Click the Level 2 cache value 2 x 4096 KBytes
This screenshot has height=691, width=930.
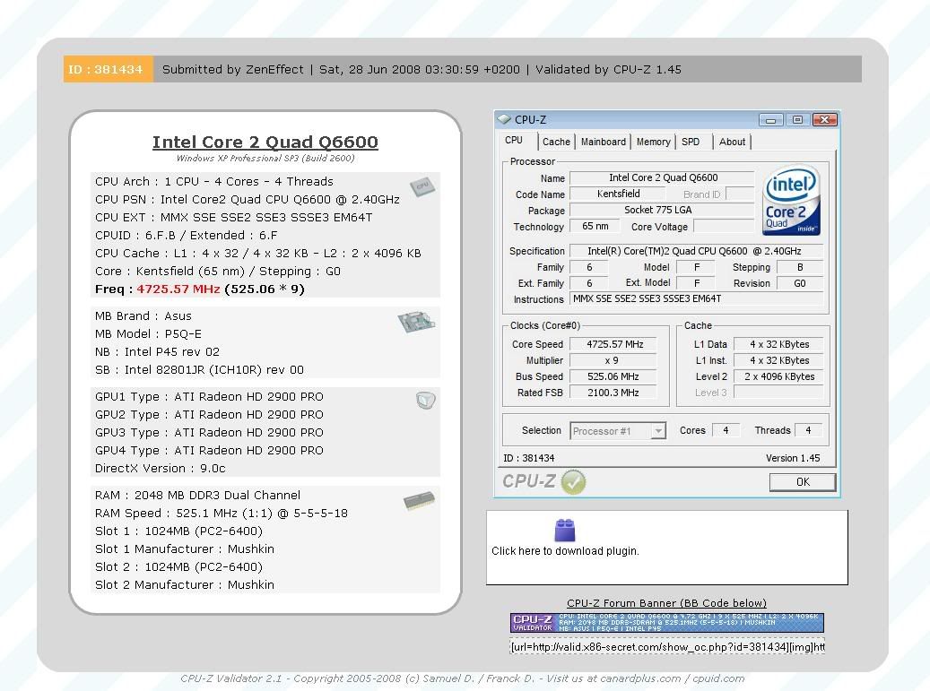(x=778, y=376)
